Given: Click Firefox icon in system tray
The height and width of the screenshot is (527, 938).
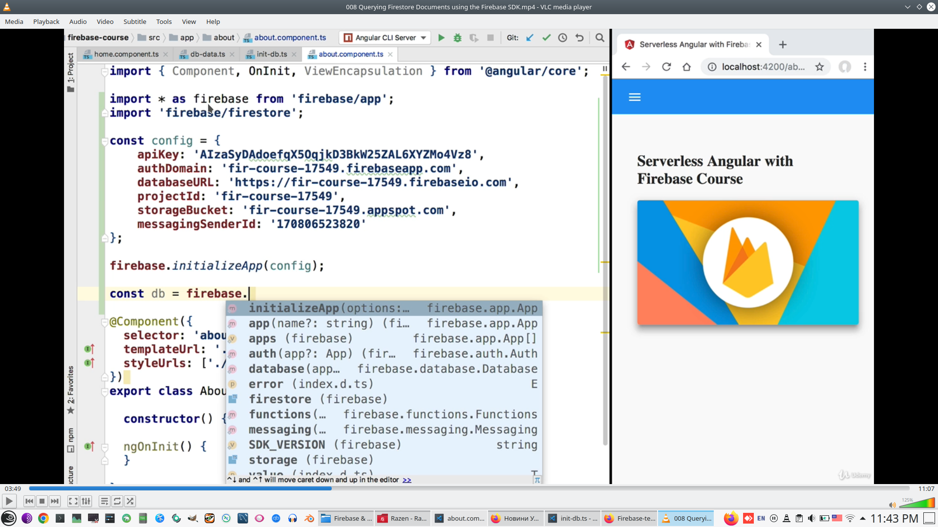Looking at the screenshot, I should point(731,518).
